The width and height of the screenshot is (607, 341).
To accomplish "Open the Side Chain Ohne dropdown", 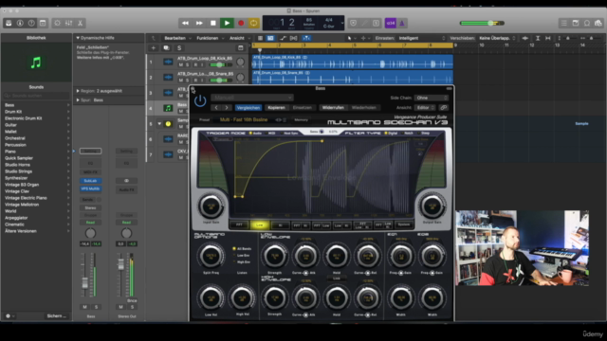I will [x=432, y=98].
